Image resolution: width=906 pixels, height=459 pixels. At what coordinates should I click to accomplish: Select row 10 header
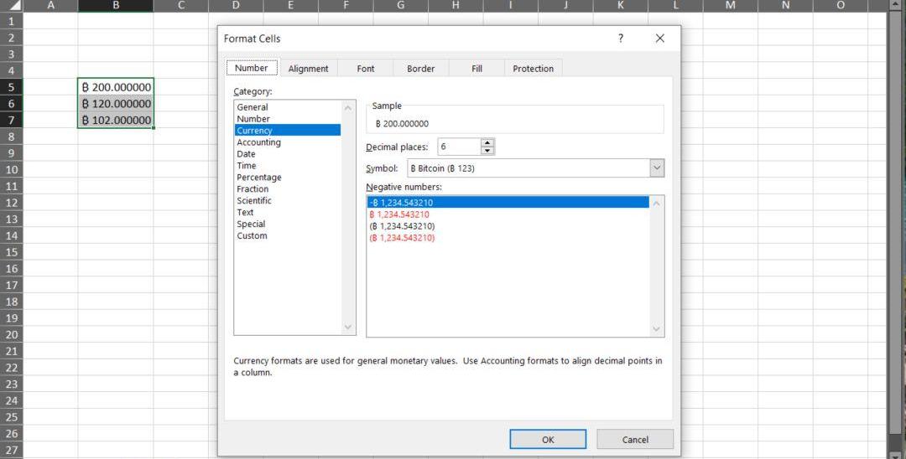12,169
